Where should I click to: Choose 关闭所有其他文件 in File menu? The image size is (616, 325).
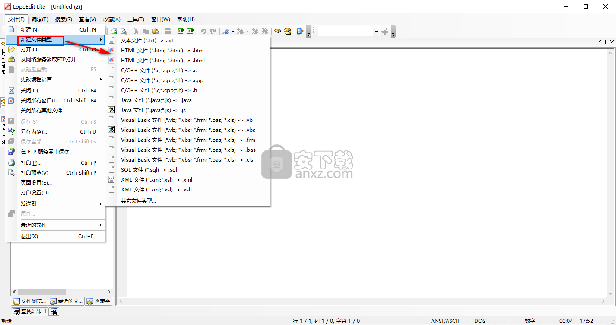click(55, 110)
